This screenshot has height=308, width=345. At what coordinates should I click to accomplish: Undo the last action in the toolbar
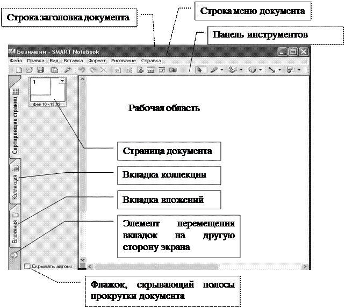[82, 70]
